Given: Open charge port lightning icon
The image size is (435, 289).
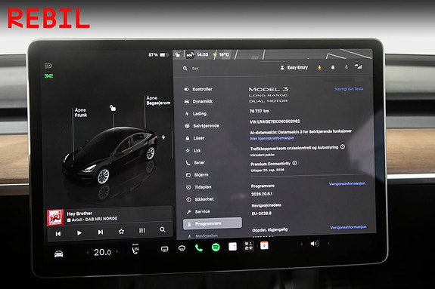Looking at the screenshot, I should click(163, 137).
